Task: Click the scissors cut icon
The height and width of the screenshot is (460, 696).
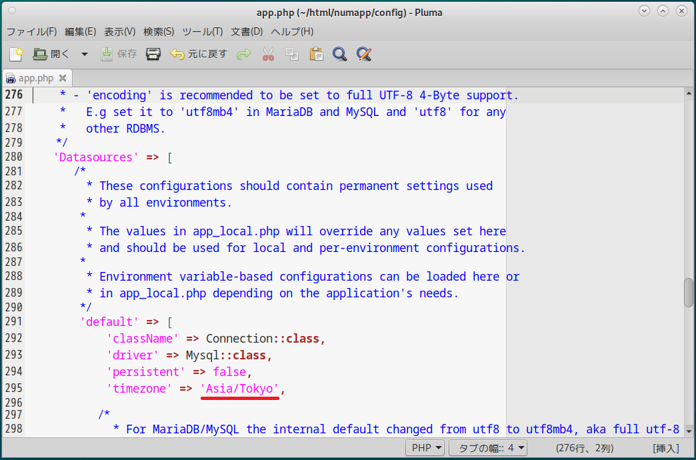Action: (269, 54)
